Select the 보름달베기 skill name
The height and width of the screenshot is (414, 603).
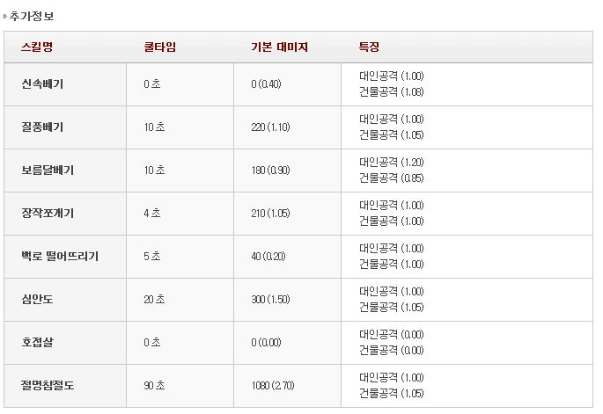(48, 171)
